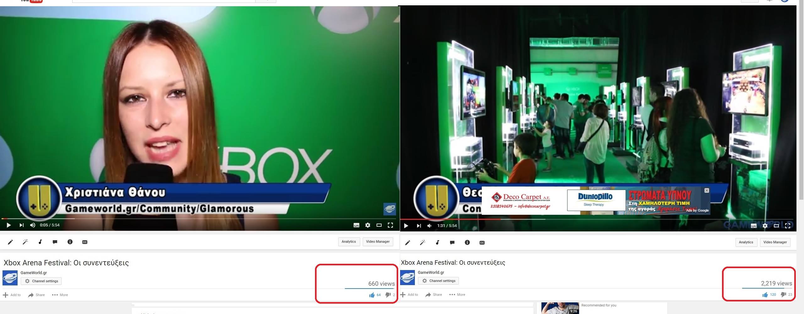
Task: Open Analytics for the left video
Action: (349, 242)
